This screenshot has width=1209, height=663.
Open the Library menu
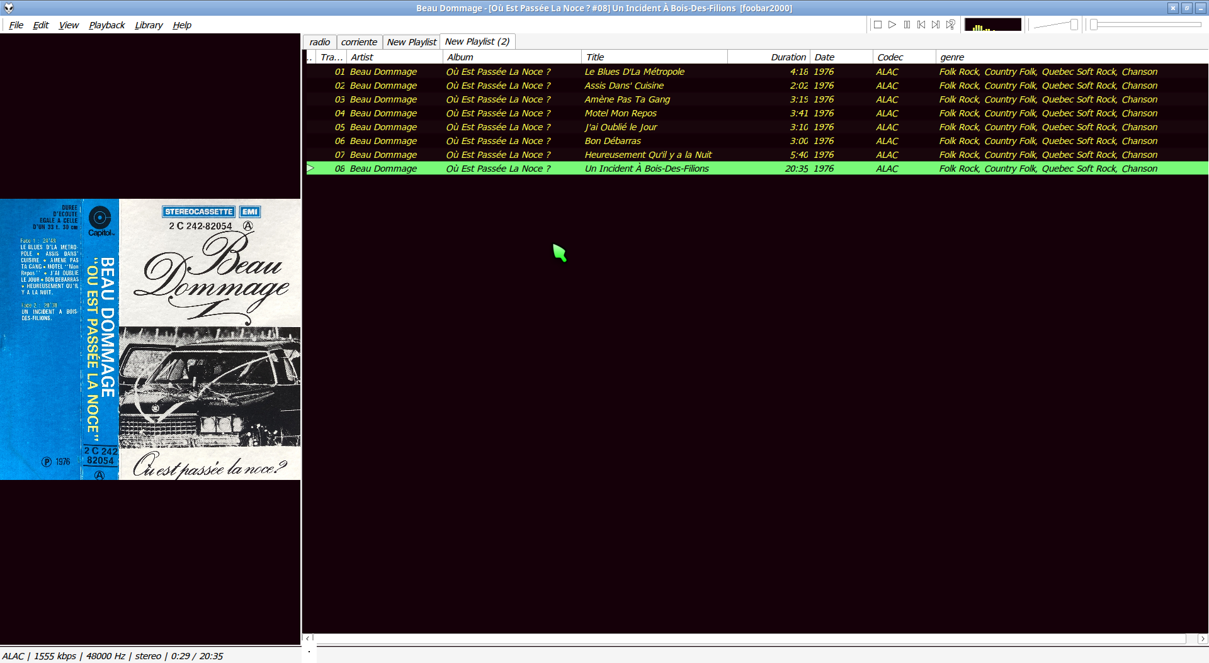point(149,25)
